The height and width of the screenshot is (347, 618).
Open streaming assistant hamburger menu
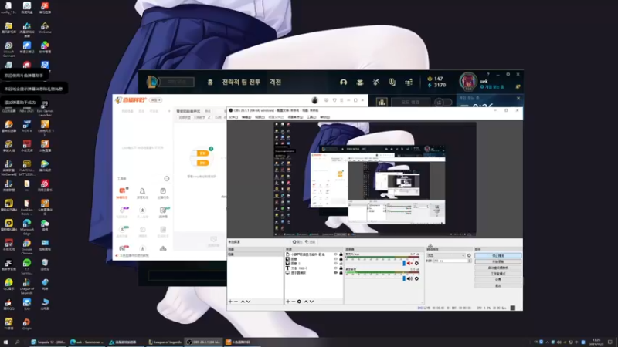[x=341, y=100]
